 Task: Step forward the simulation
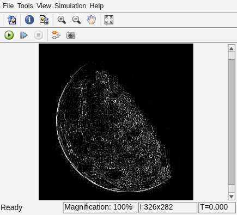pos(24,35)
